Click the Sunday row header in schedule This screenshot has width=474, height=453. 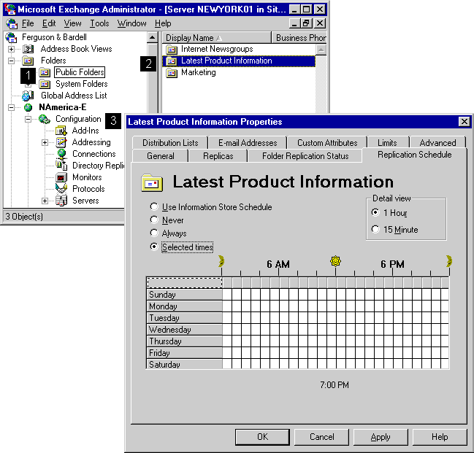pyautogui.click(x=184, y=295)
